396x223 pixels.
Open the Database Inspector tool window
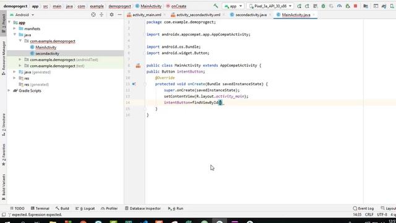143,208
